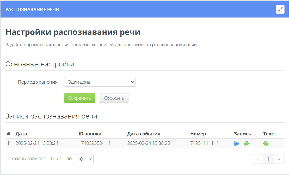Save settings with the Сохранить button
The height and width of the screenshot is (175, 289).
(x=79, y=98)
